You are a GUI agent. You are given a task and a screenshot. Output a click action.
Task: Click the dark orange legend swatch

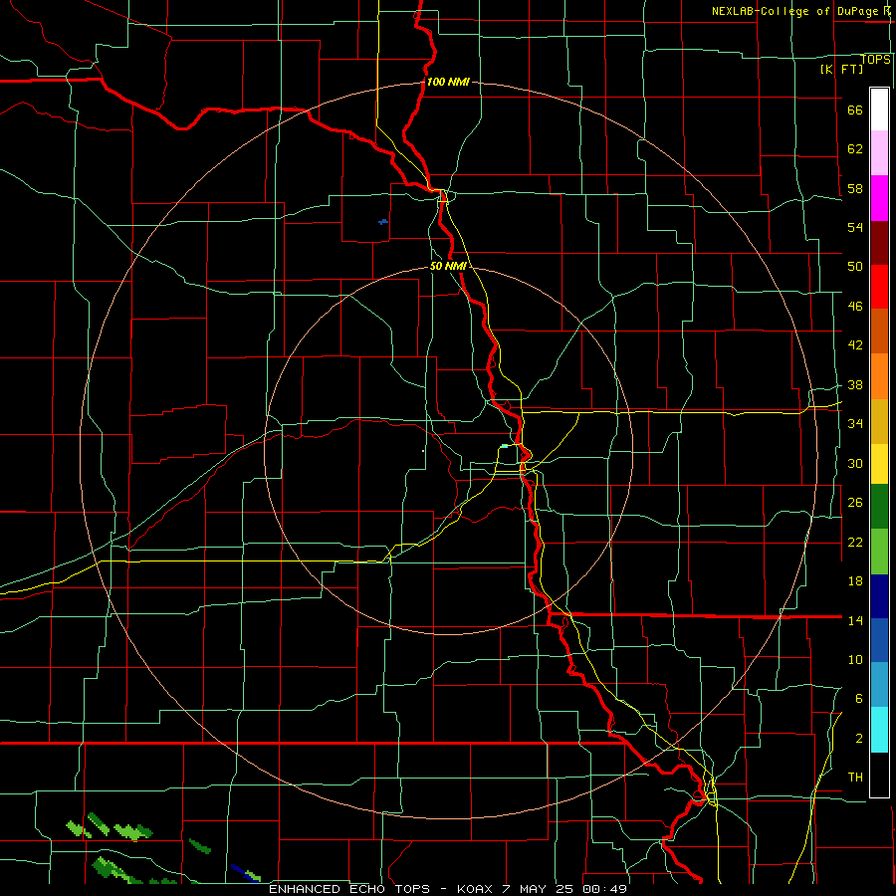(x=879, y=331)
